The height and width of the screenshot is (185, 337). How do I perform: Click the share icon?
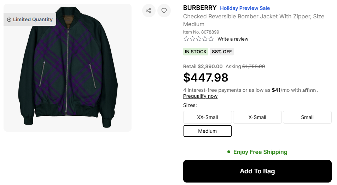pos(149,11)
